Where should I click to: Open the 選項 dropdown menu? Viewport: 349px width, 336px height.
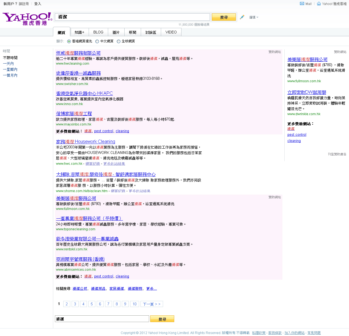[253, 17]
